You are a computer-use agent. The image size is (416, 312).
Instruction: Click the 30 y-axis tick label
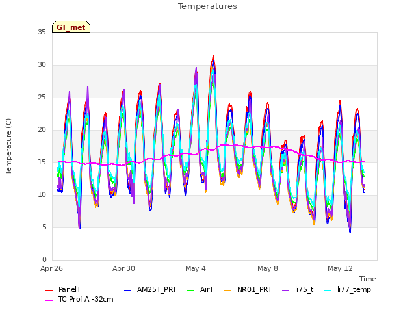click(42, 64)
